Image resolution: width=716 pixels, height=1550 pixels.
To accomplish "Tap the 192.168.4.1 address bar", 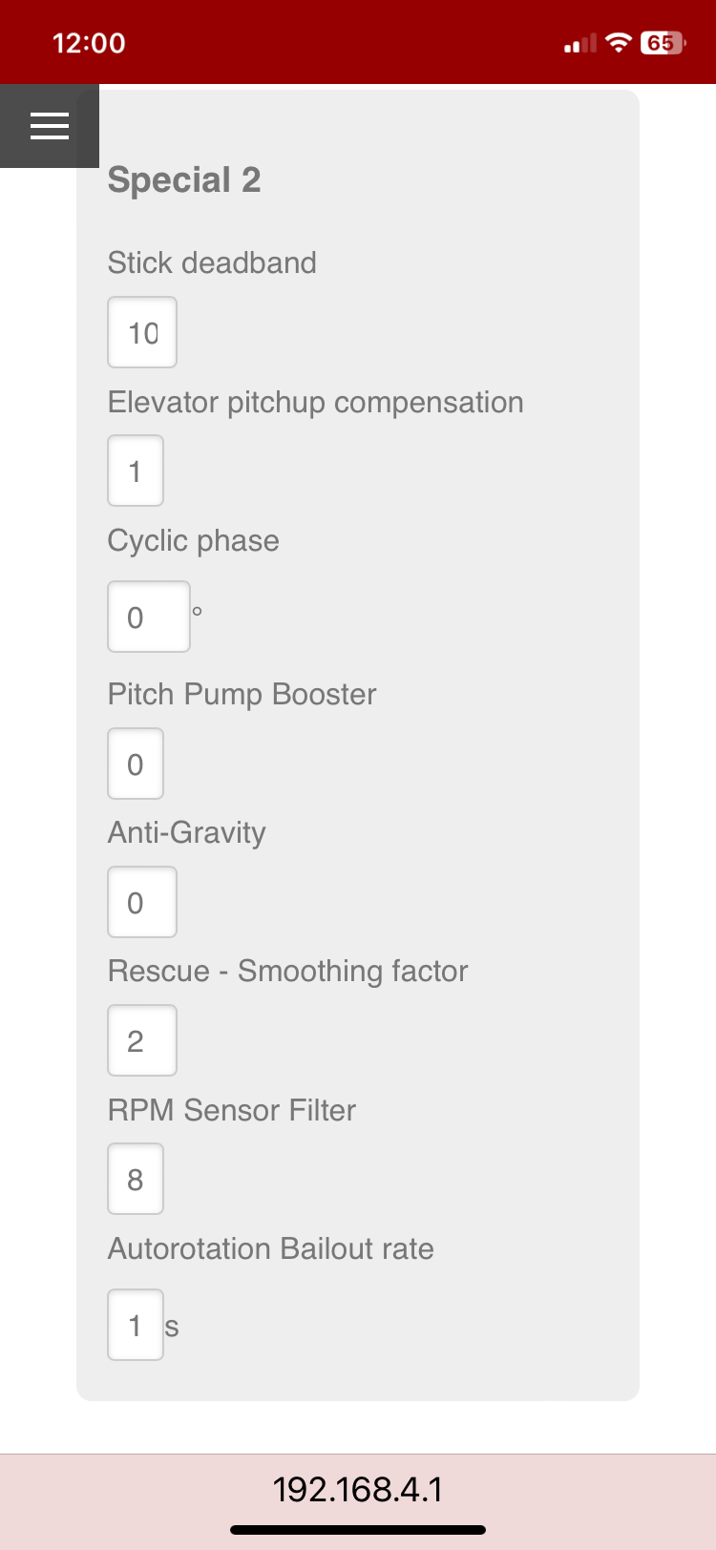I will click(358, 1489).
